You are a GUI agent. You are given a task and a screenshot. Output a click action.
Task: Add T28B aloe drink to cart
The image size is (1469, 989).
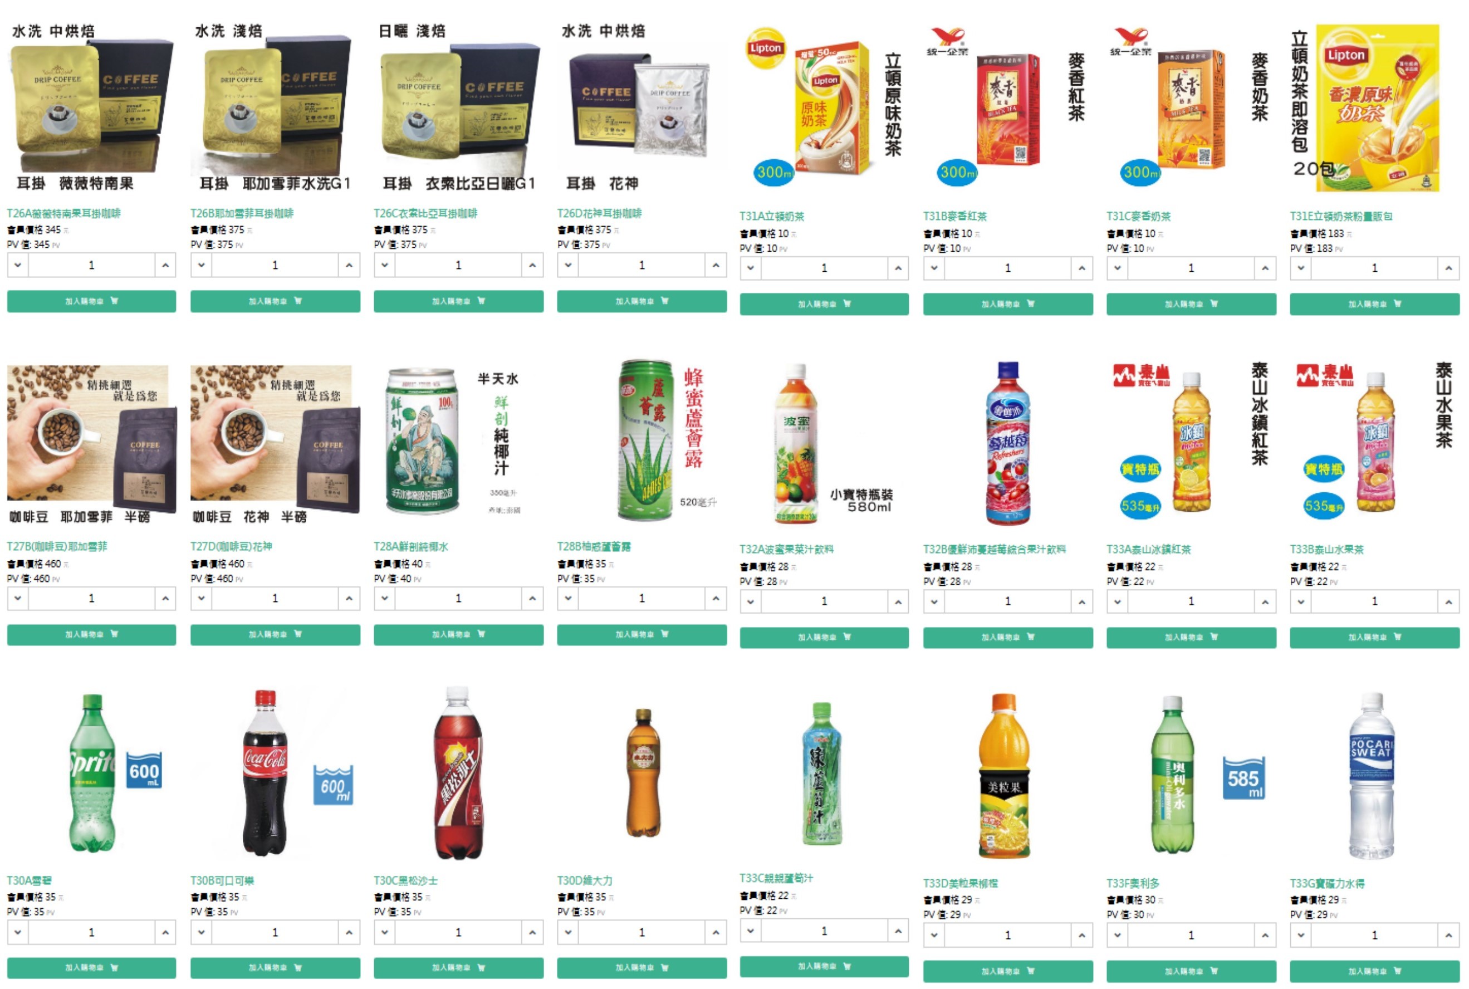642,634
